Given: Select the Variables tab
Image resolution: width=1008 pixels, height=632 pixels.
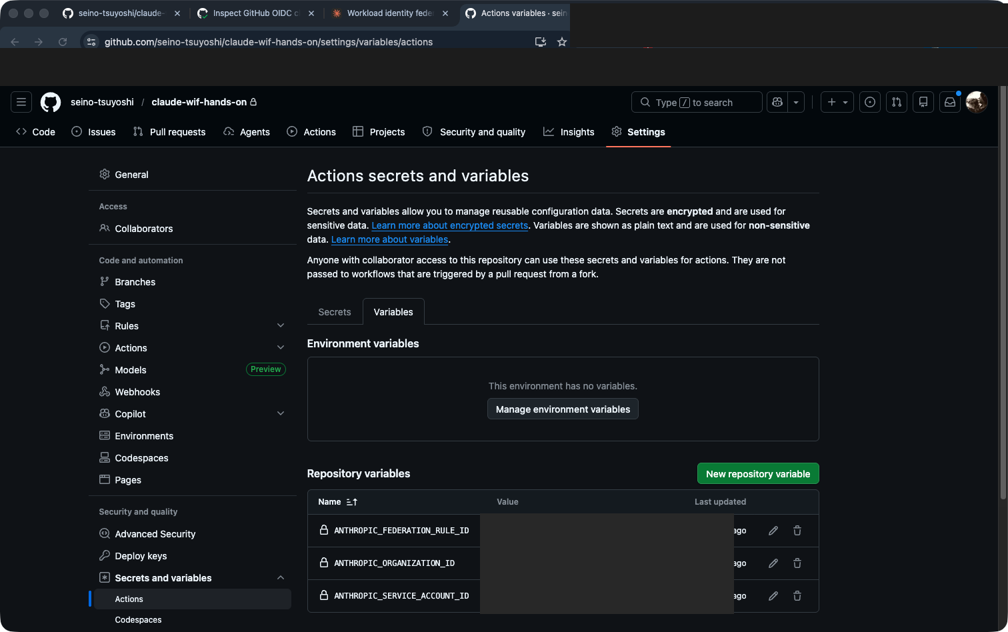Looking at the screenshot, I should click(x=393, y=312).
